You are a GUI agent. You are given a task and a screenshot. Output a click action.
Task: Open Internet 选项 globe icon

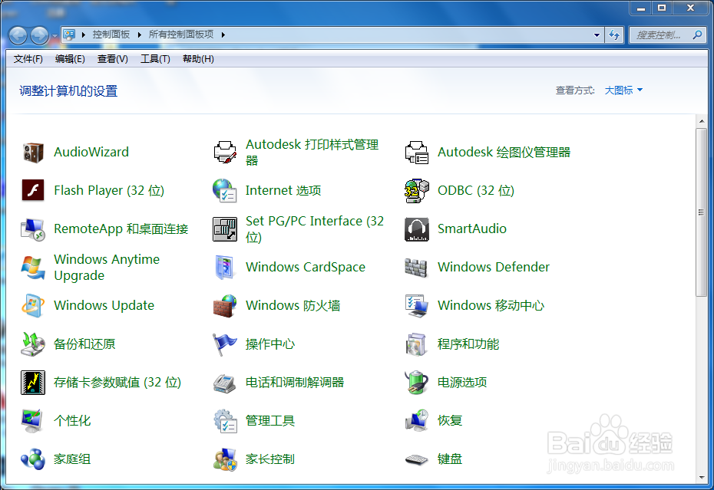click(x=225, y=190)
